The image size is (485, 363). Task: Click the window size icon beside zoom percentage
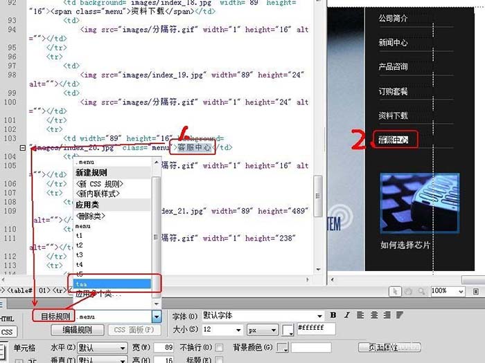[x=476, y=291]
